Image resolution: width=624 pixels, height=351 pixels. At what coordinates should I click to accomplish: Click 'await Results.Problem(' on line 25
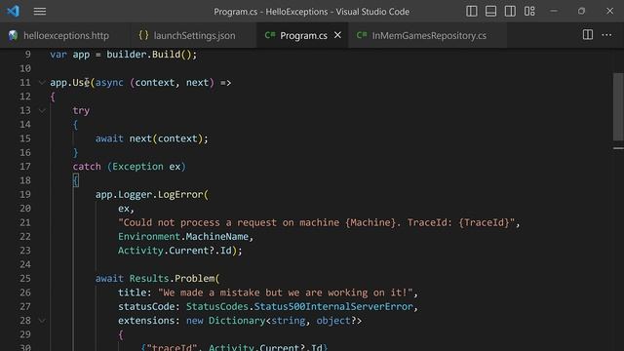pyautogui.click(x=157, y=278)
